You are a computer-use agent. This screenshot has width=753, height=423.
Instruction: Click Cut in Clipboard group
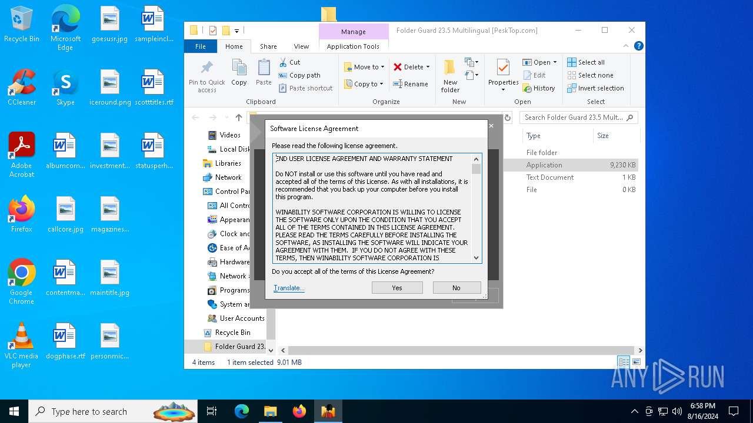coord(289,62)
